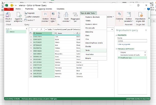
Task: Open the Nome column filter dropdown
Action: 75,33
